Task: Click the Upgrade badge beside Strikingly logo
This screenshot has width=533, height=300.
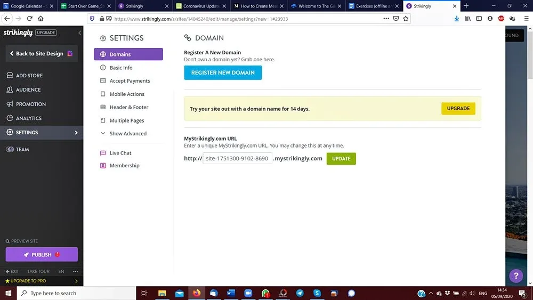Action: [x=46, y=33]
